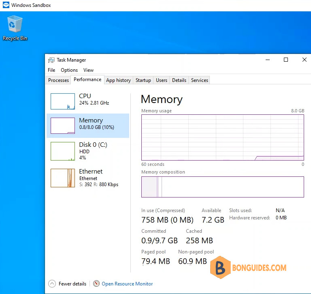Select the Disk 0 (C:) graph thumbnail
Viewport: 311px width, 294px height.
(x=63, y=151)
